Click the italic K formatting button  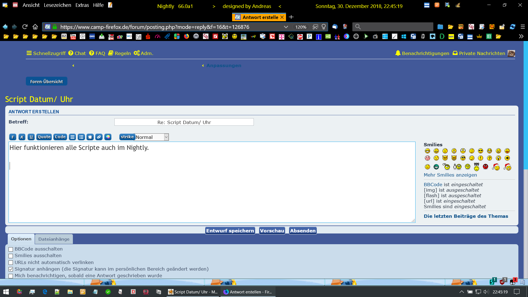pyautogui.click(x=22, y=137)
